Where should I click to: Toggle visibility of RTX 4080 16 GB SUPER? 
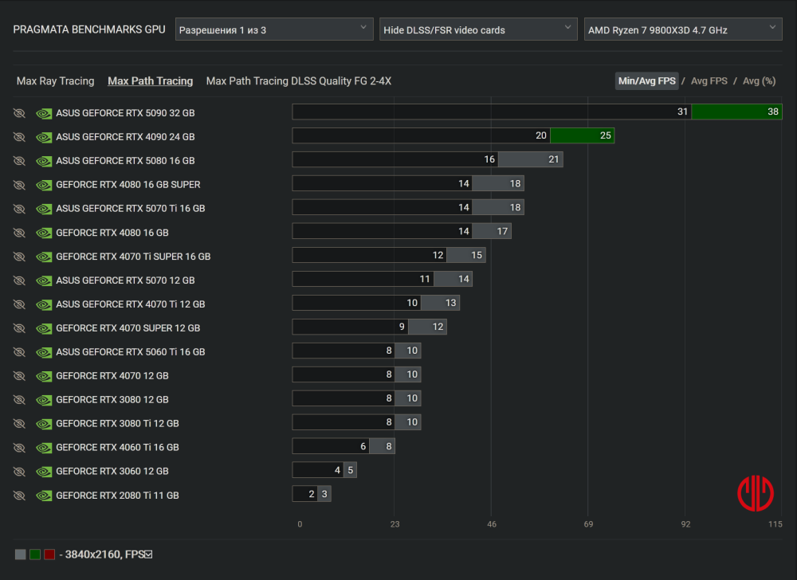19,185
